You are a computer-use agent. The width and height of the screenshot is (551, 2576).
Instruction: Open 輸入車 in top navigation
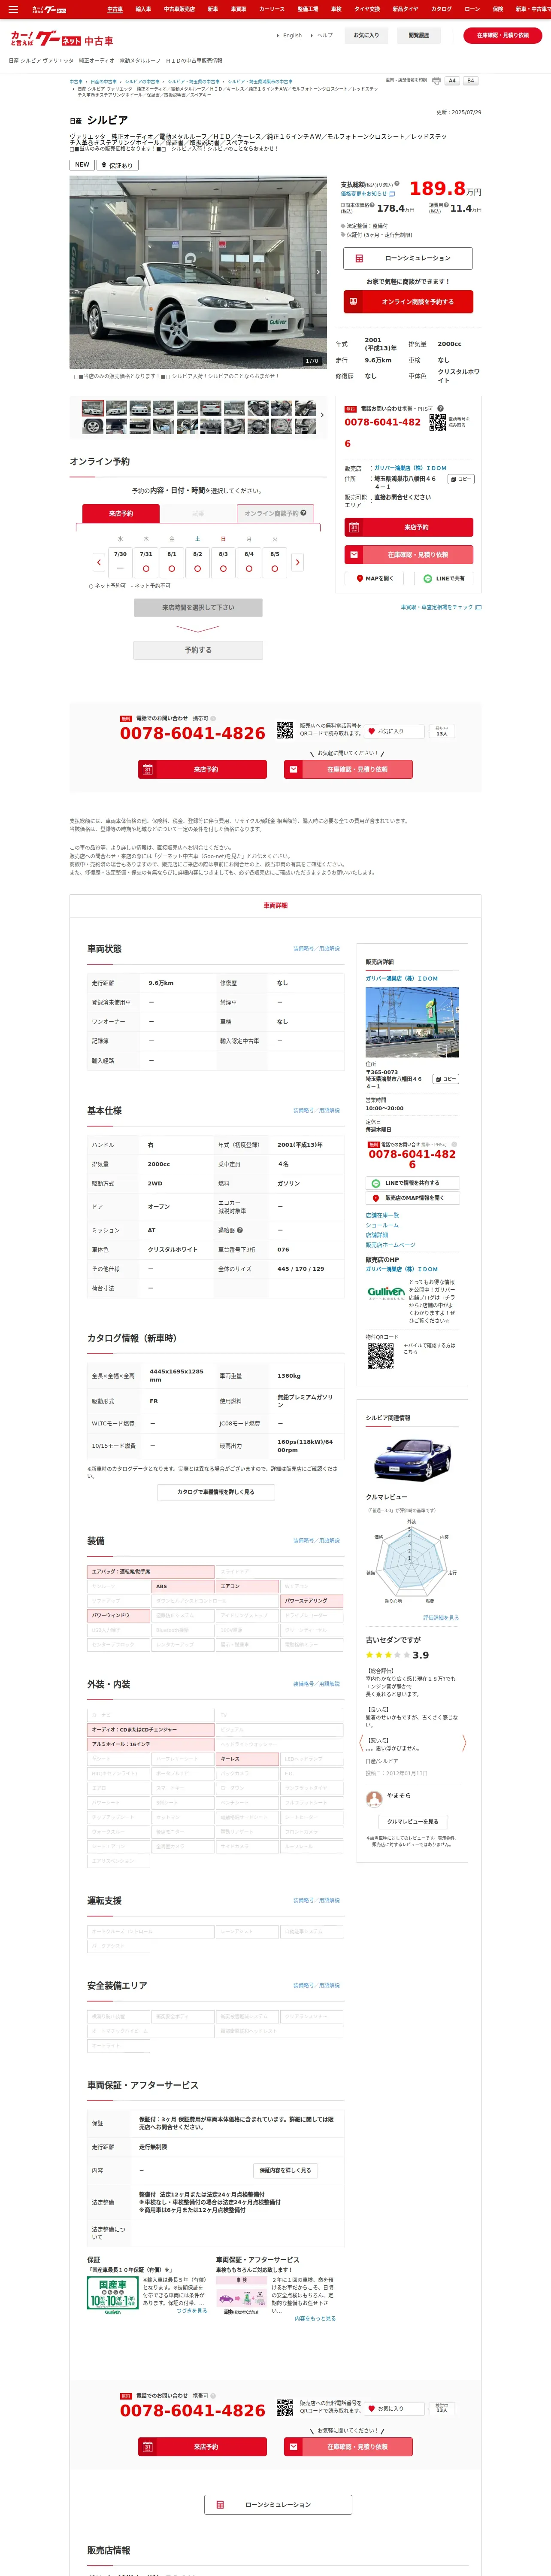coord(143,9)
